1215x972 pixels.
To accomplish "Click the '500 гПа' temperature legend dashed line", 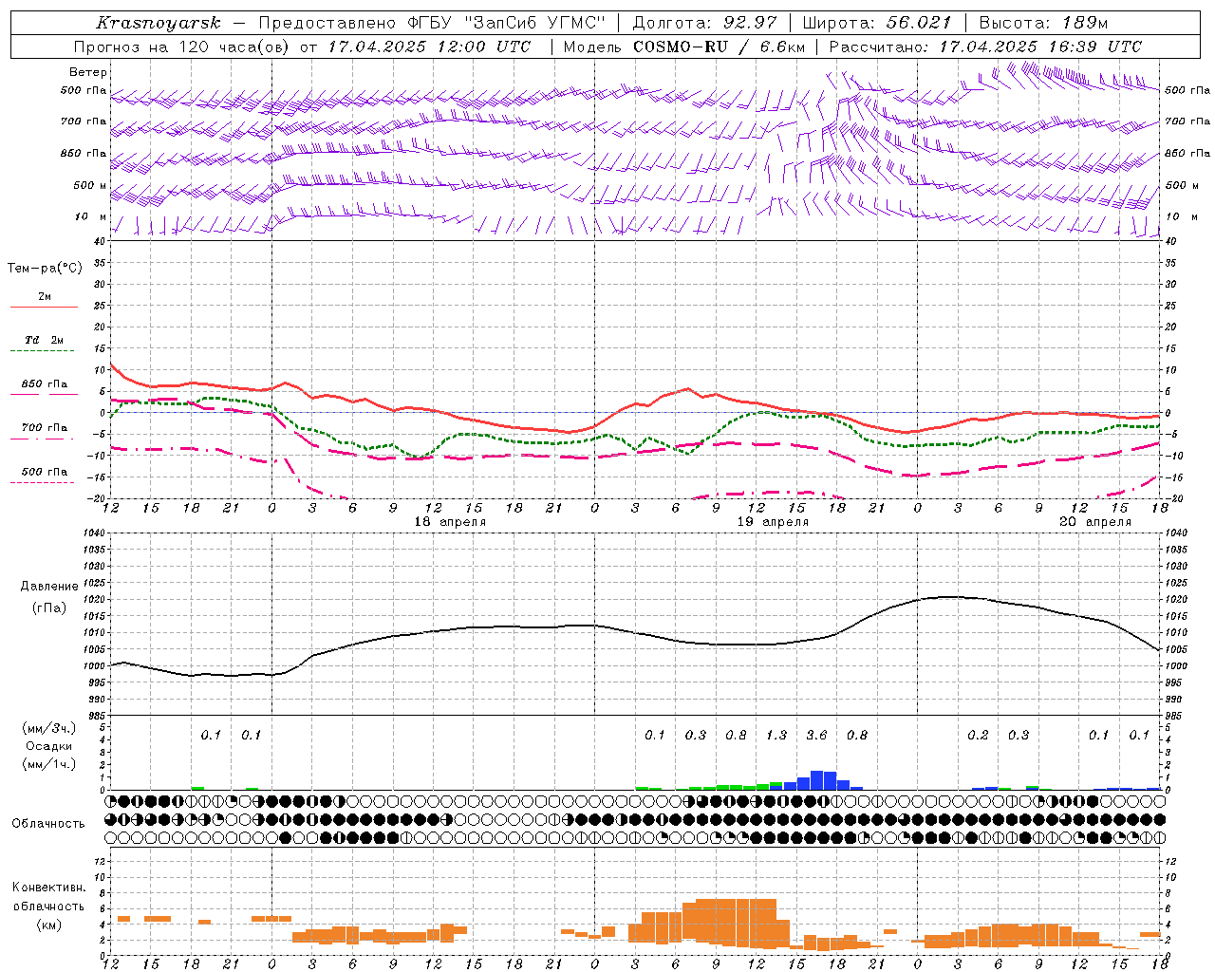I will pos(42,482).
